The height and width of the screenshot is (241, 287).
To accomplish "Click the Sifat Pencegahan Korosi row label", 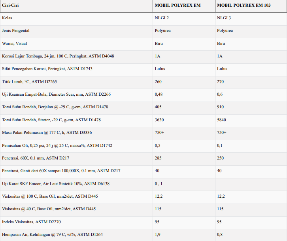I will [x=47, y=69].
